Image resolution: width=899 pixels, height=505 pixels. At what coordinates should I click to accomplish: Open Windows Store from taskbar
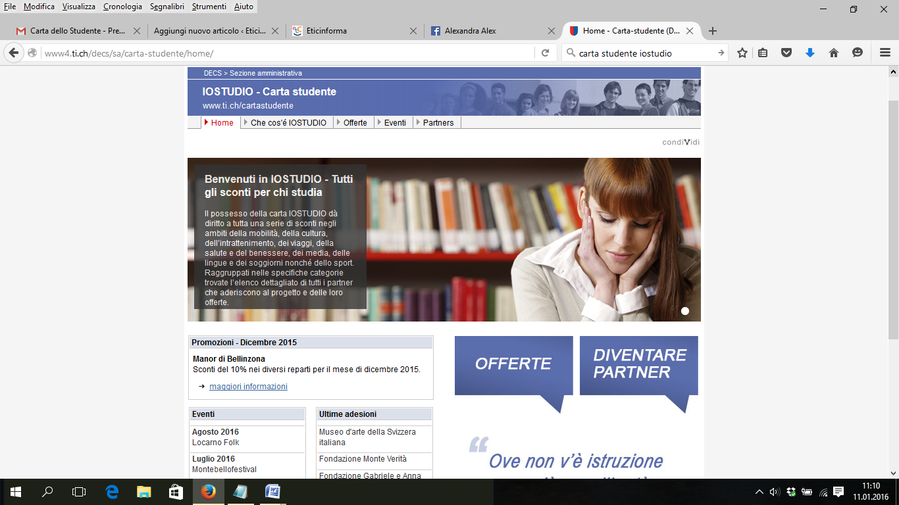(x=176, y=492)
